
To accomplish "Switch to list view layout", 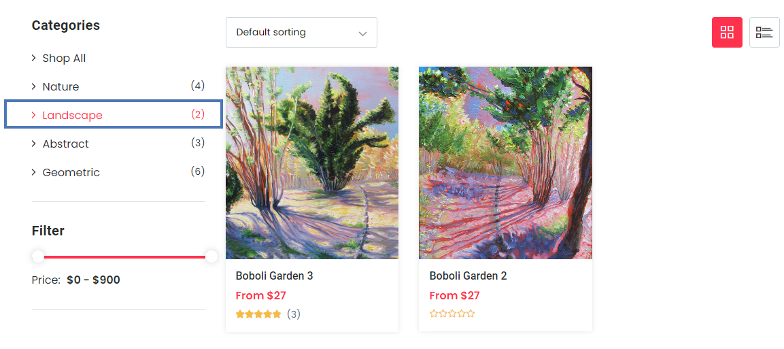I will point(764,32).
